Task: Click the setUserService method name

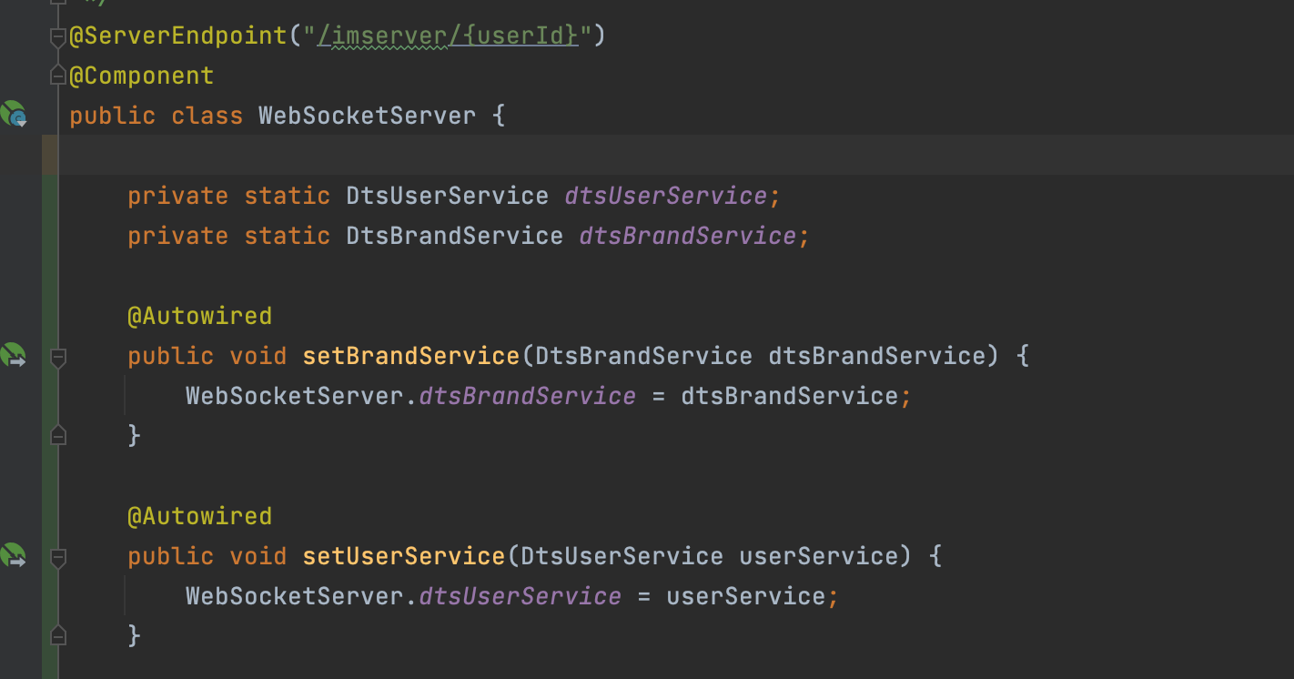Action: click(403, 556)
